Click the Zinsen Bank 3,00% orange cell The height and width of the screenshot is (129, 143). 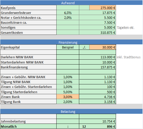[68, 97]
